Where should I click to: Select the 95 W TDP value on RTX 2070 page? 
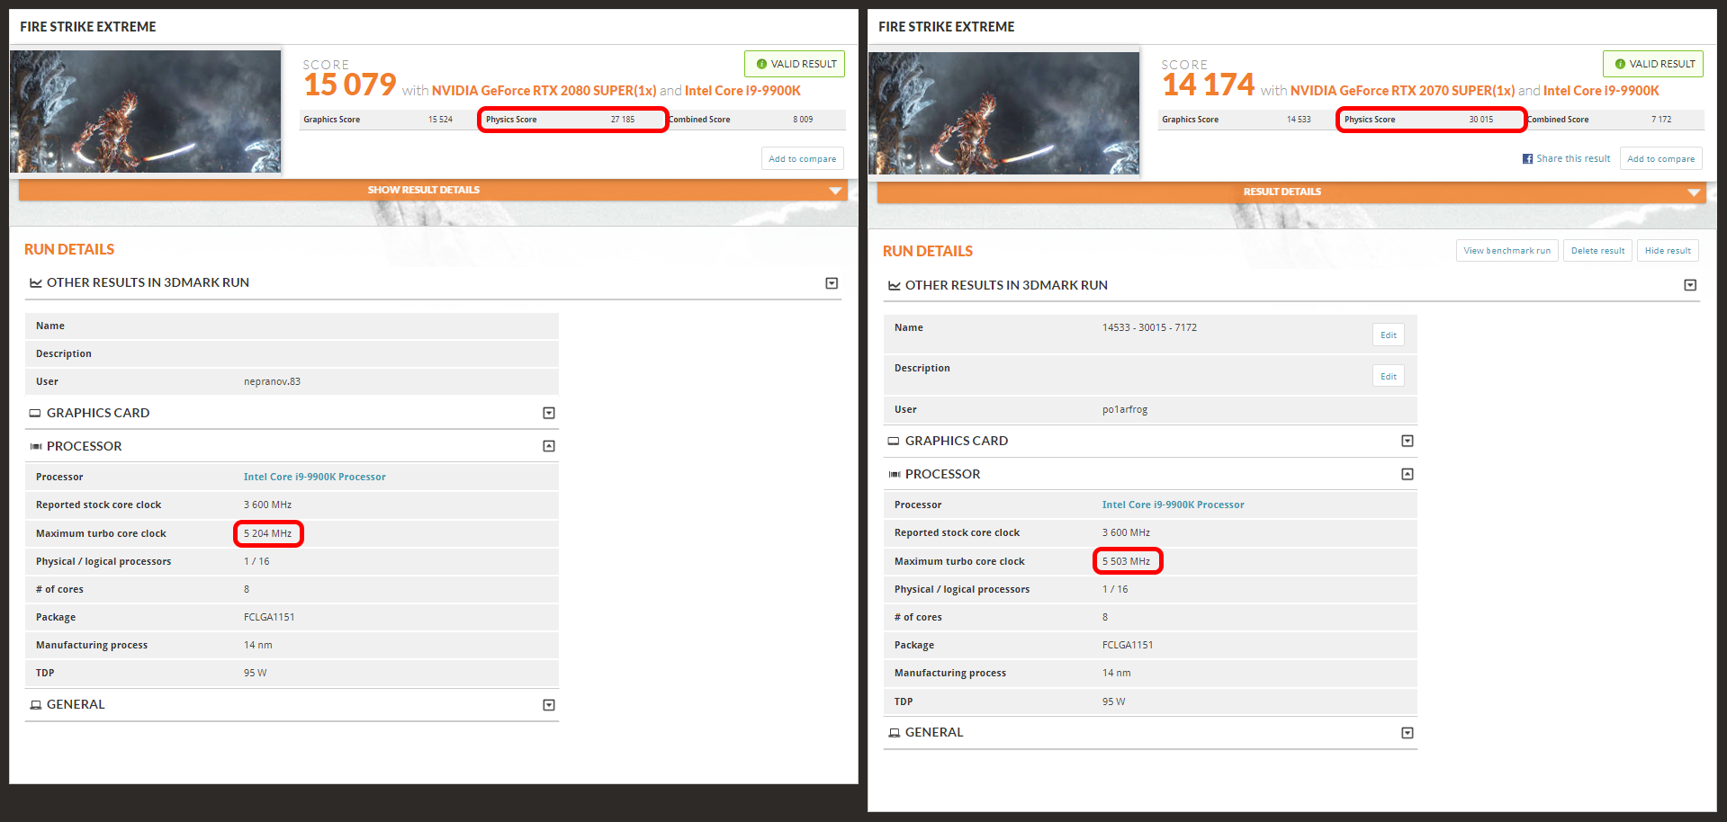pos(1113,701)
